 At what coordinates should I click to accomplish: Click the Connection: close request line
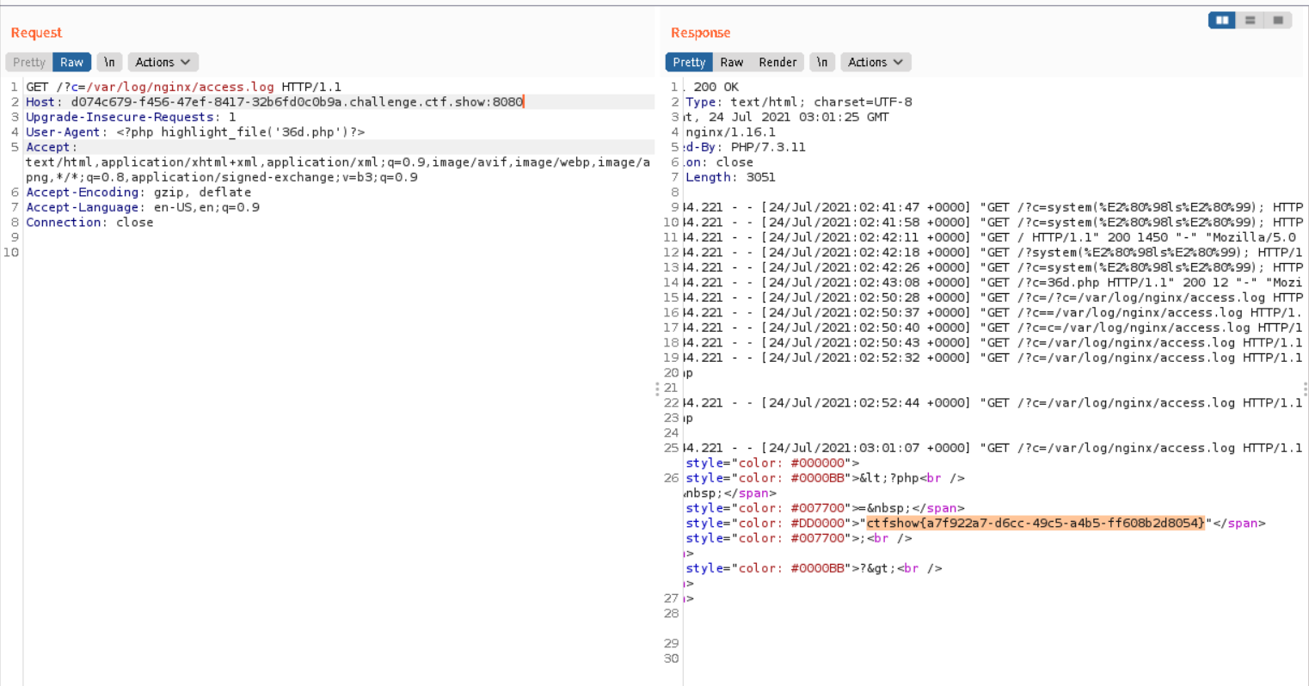point(89,222)
